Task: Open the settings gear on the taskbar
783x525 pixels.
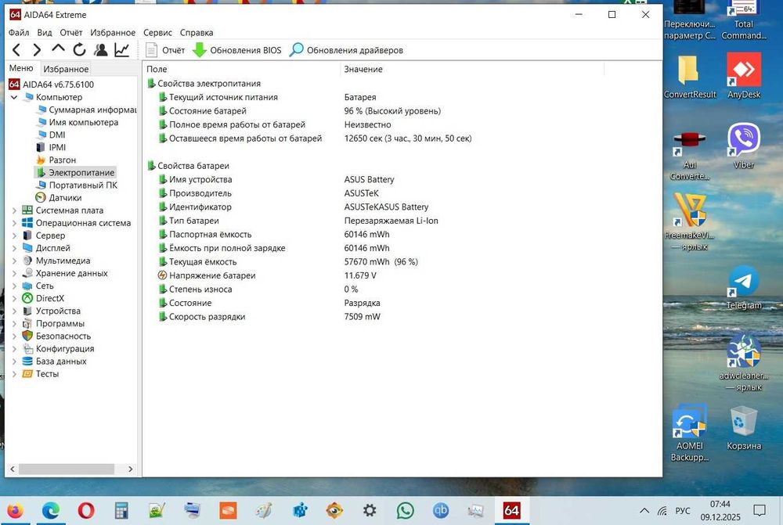Action: click(x=370, y=511)
